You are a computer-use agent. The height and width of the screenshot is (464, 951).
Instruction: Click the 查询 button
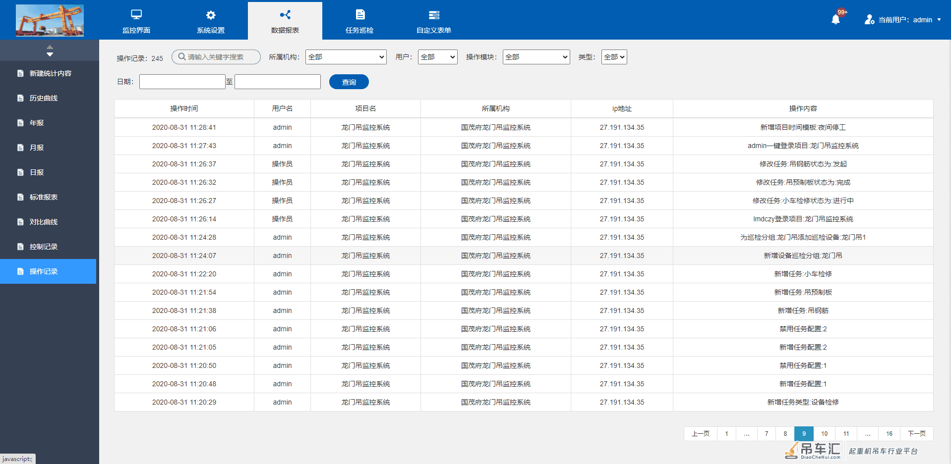pos(349,82)
